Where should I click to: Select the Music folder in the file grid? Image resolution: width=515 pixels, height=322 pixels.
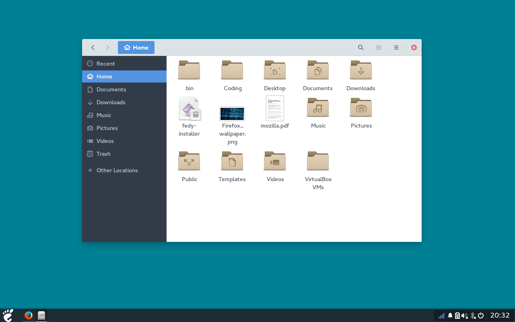click(318, 107)
